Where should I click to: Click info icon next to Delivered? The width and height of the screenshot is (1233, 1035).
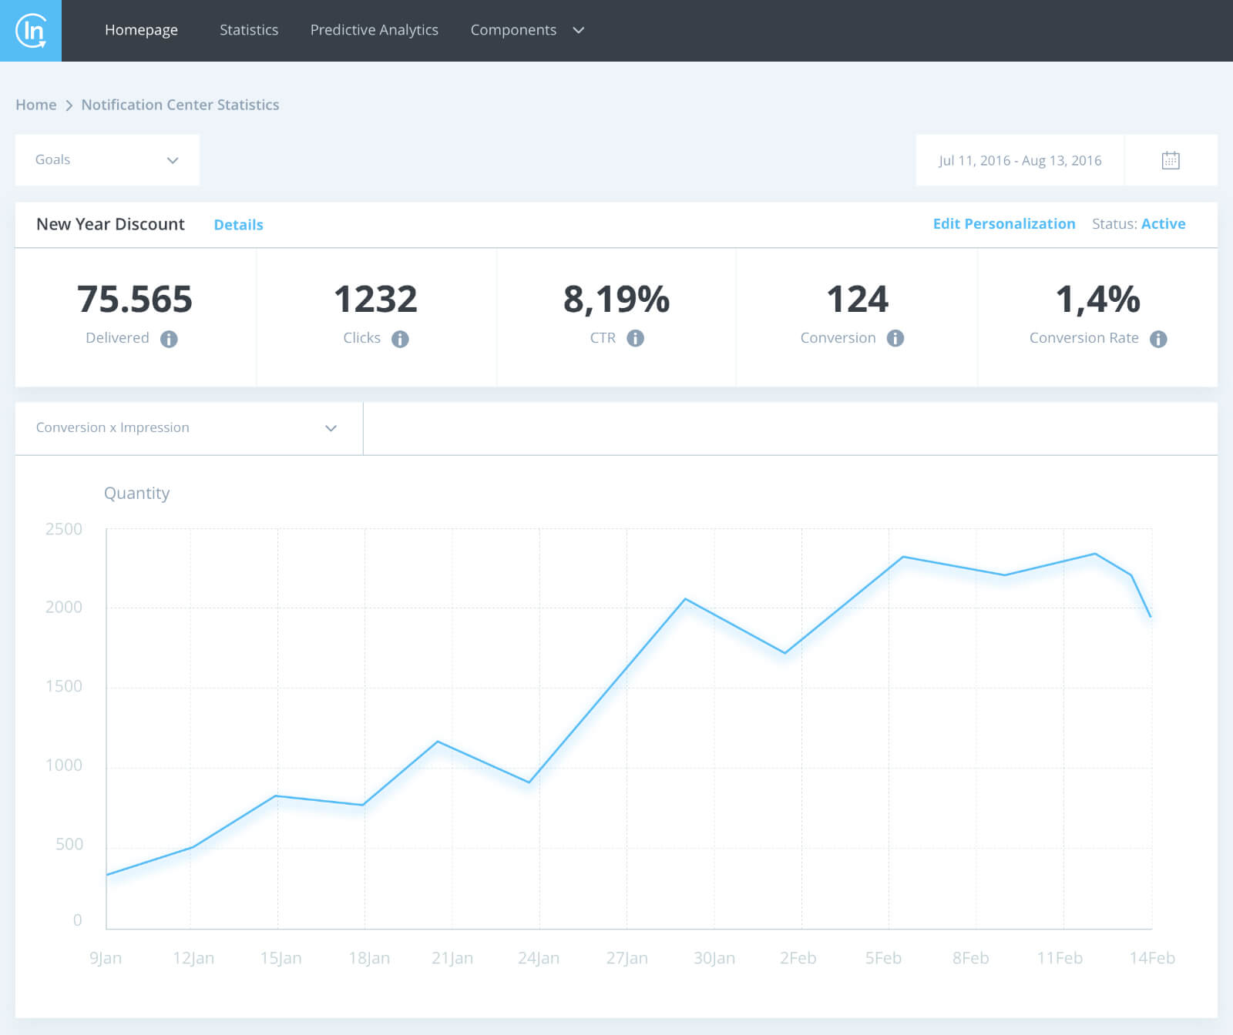[x=169, y=339]
